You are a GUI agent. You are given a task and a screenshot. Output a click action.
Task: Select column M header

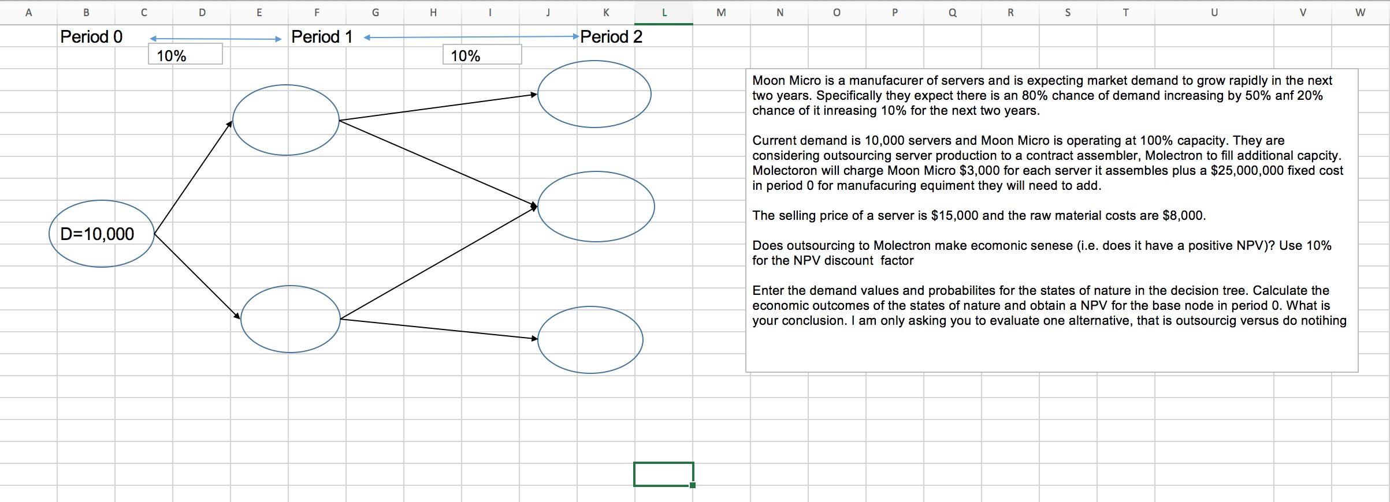(722, 12)
